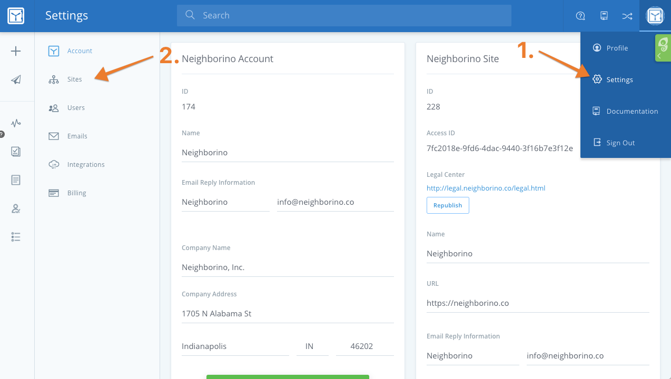Open the paper plane send icon
671x379 pixels.
coord(16,79)
